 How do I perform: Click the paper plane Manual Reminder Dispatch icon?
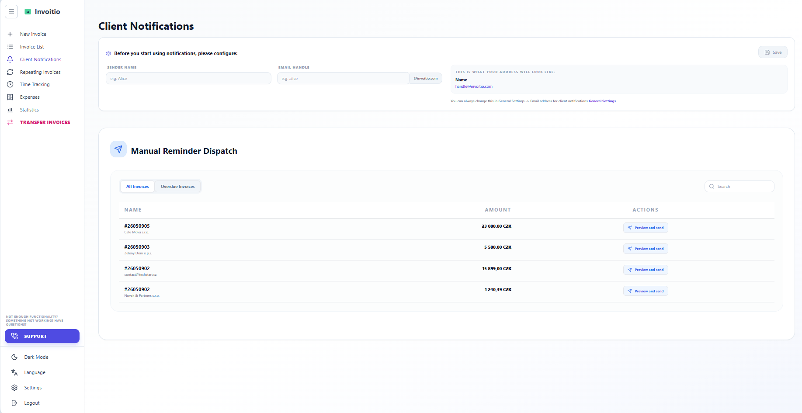click(x=118, y=149)
